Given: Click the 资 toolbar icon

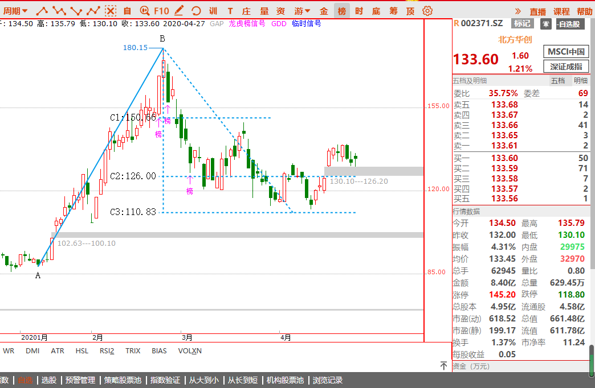Looking at the screenshot, I should pyautogui.click(x=281, y=11).
